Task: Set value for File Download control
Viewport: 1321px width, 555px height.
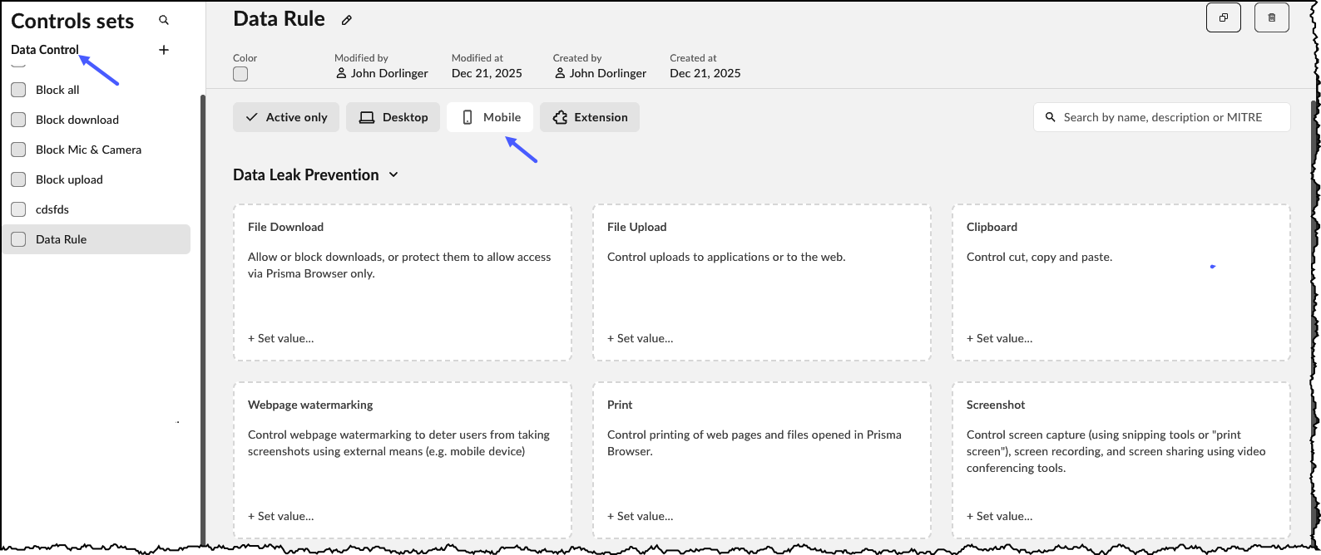Action: click(281, 338)
